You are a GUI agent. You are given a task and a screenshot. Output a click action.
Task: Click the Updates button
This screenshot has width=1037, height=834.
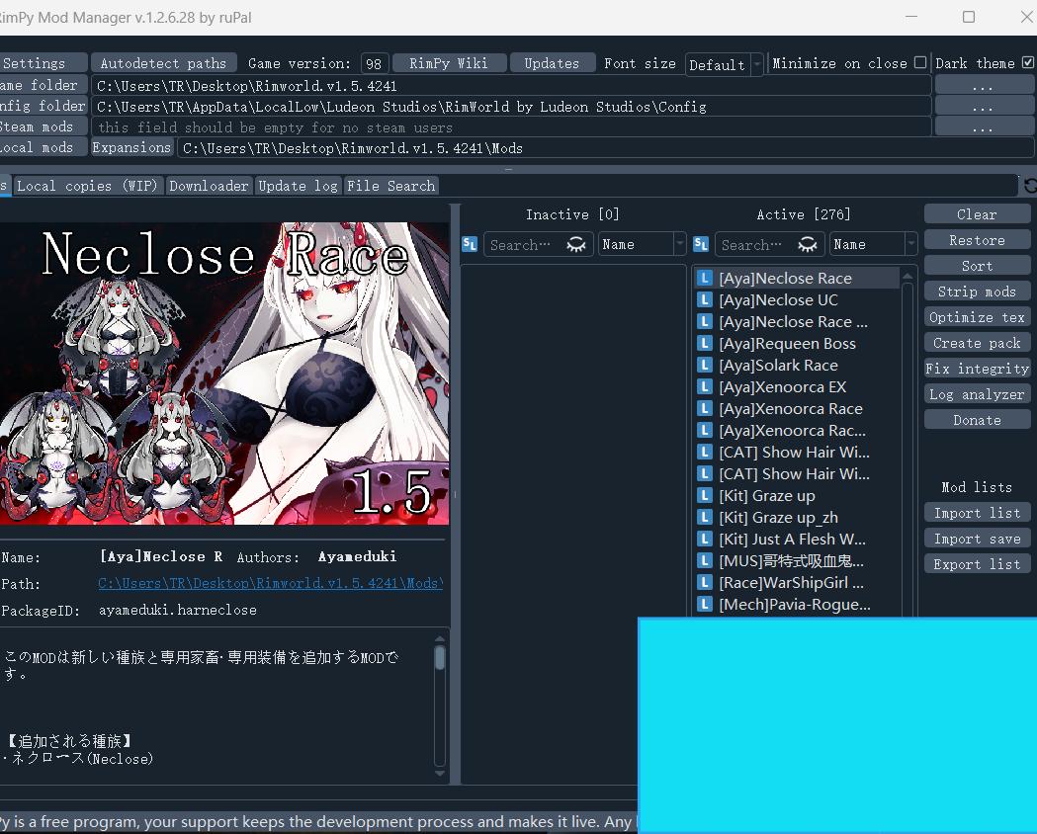[x=553, y=63]
